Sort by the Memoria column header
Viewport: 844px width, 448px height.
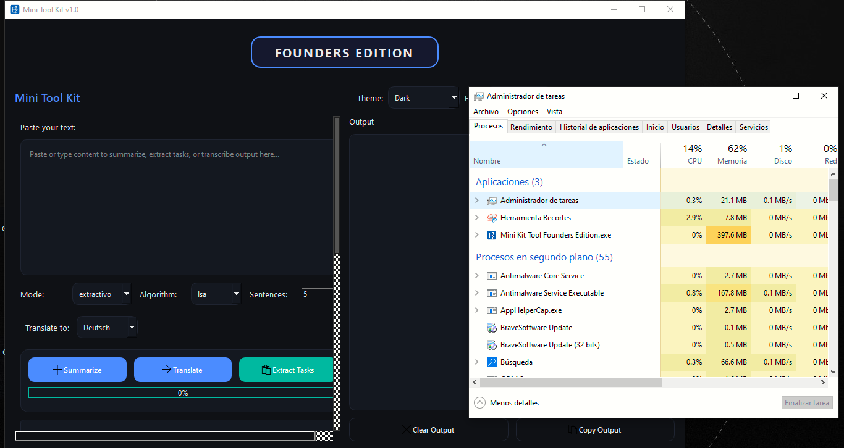click(728, 154)
